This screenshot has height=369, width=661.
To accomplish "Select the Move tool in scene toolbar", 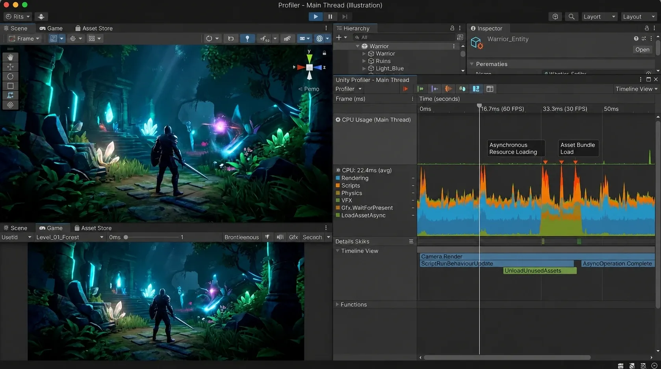I will tap(10, 67).
